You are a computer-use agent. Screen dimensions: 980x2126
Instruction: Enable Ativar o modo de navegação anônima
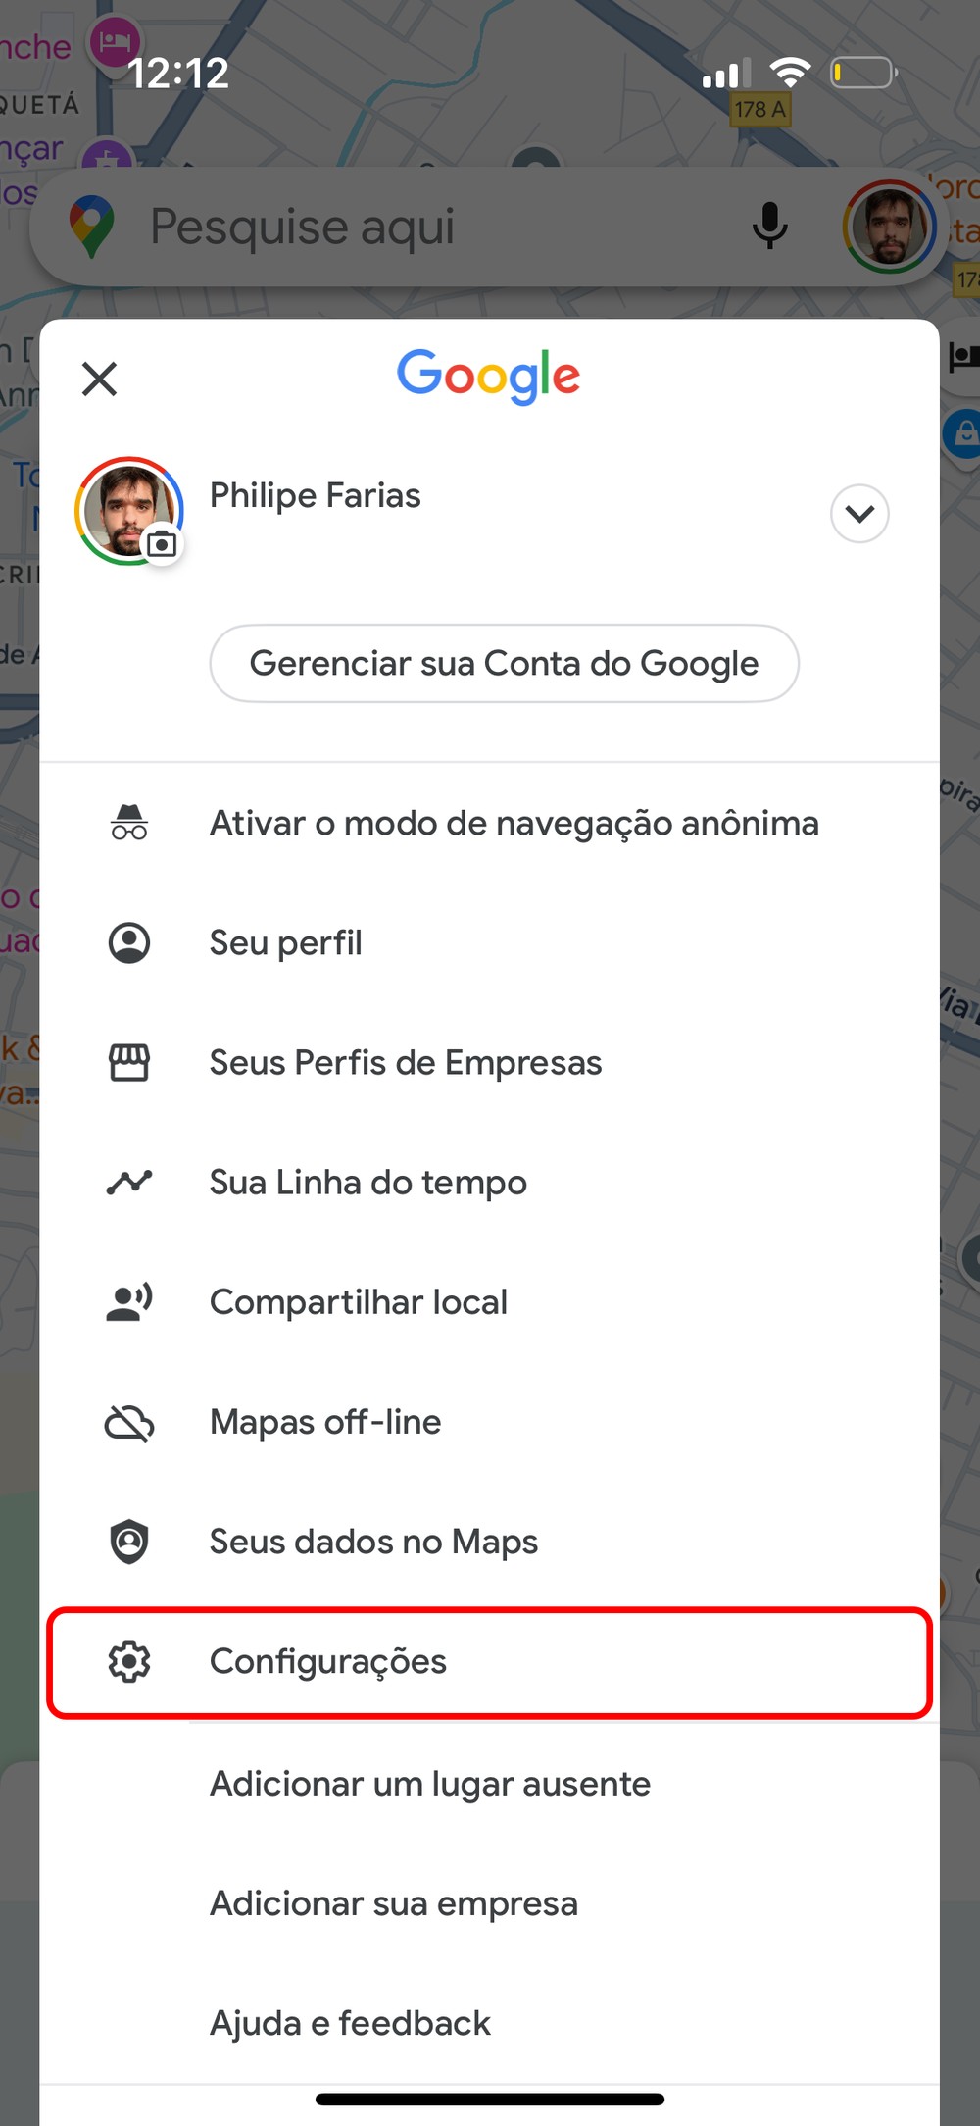point(514,823)
